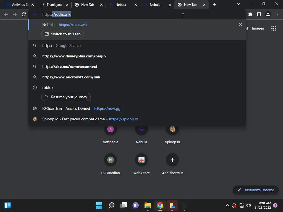Open Task View on the taskbar
The height and width of the screenshot is (212, 283).
click(124, 205)
